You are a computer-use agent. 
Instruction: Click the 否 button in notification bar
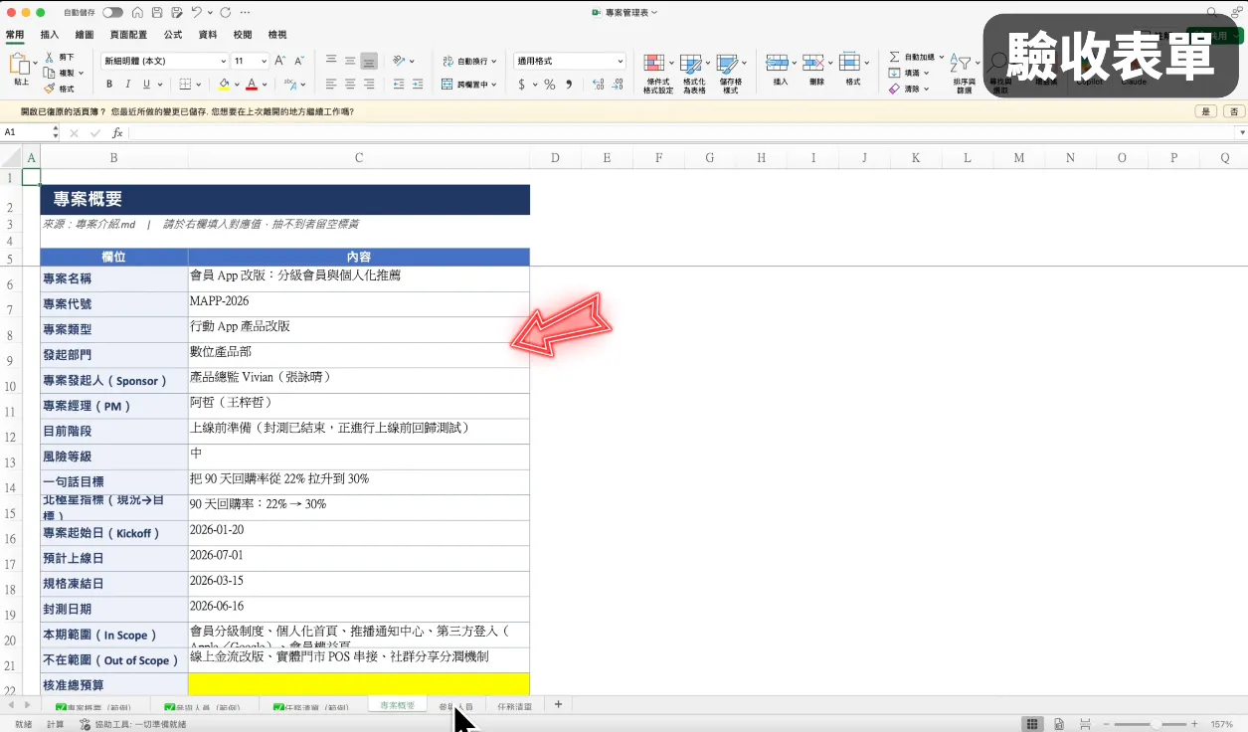[x=1234, y=111]
